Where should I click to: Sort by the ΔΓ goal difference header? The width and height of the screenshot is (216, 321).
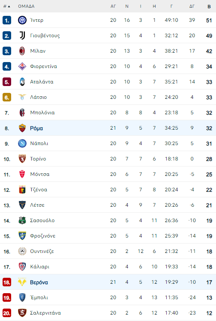click(192, 6)
